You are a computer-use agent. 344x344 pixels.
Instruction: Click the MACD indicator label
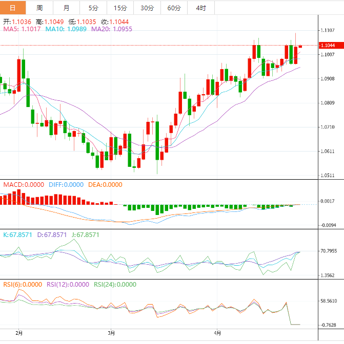[x=24, y=185]
